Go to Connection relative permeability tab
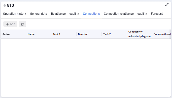The height and width of the screenshot is (98, 172). pyautogui.click(x=125, y=14)
